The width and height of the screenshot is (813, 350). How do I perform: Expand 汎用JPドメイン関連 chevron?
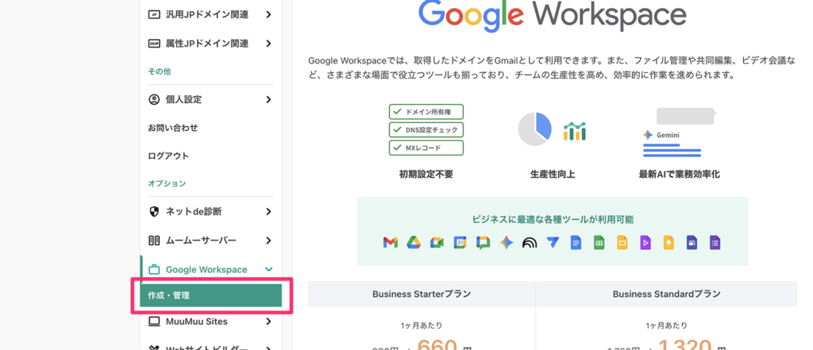click(268, 14)
